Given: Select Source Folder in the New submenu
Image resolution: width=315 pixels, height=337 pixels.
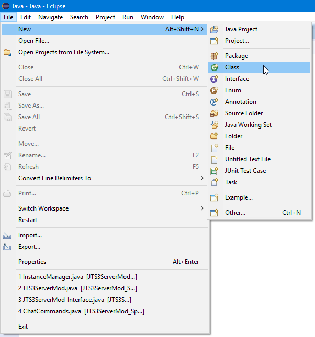Looking at the screenshot, I should [x=259, y=113].
